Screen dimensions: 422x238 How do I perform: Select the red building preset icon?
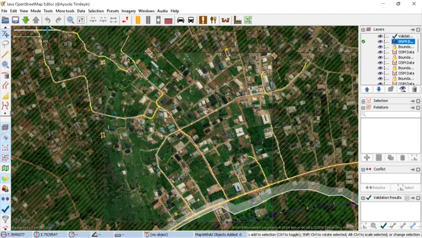(168, 21)
